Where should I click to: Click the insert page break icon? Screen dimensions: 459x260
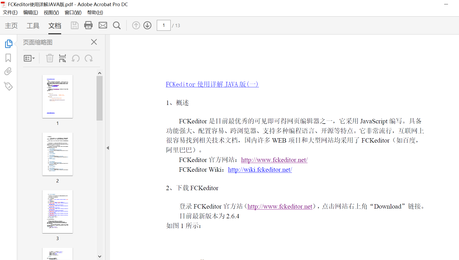coord(62,58)
